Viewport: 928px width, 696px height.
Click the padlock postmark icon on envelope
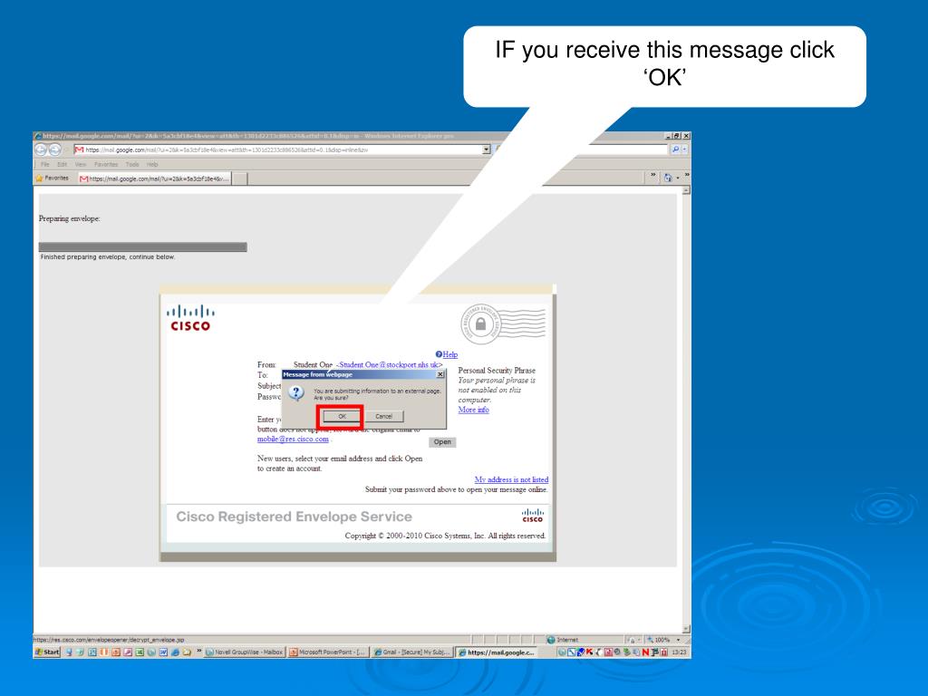click(480, 324)
